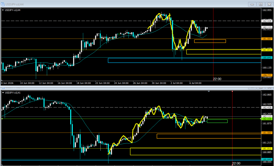Viewport: 274px width, 166px height.
Task: Click the 162.865 value on the H1 price scale
Action: pyautogui.click(x=267, y=95)
